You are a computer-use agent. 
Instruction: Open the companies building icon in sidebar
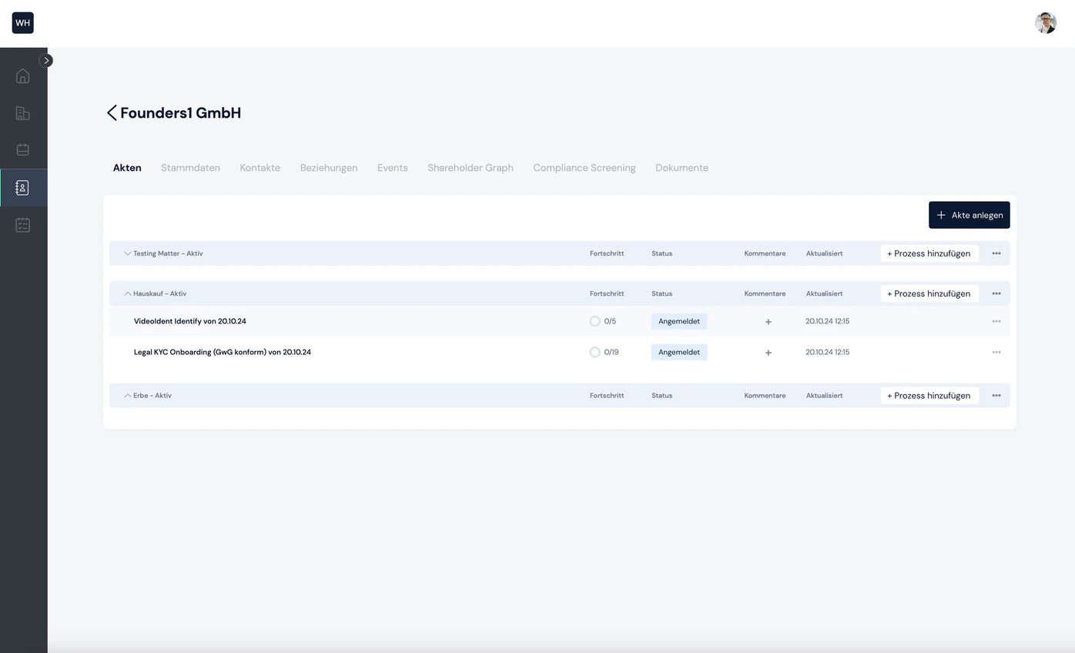coord(23,113)
